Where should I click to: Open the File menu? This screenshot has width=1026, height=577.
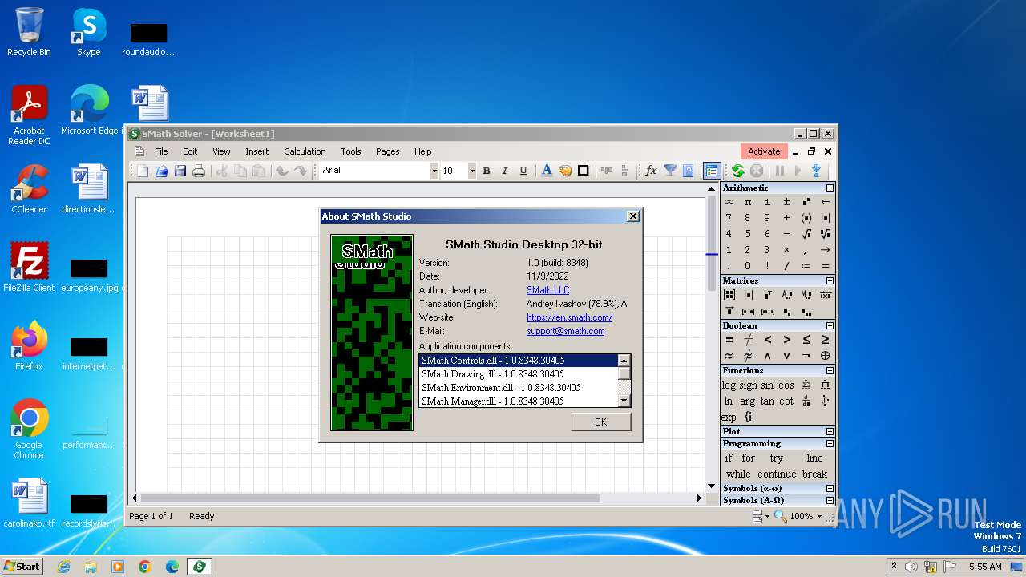pyautogui.click(x=161, y=151)
